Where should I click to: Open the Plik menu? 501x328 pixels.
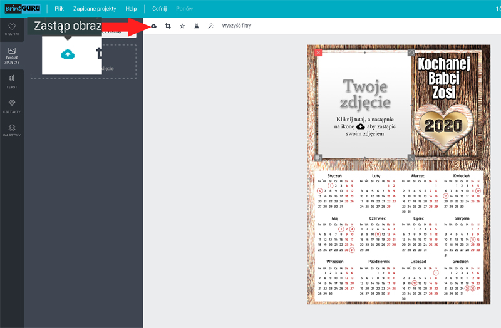(x=59, y=9)
